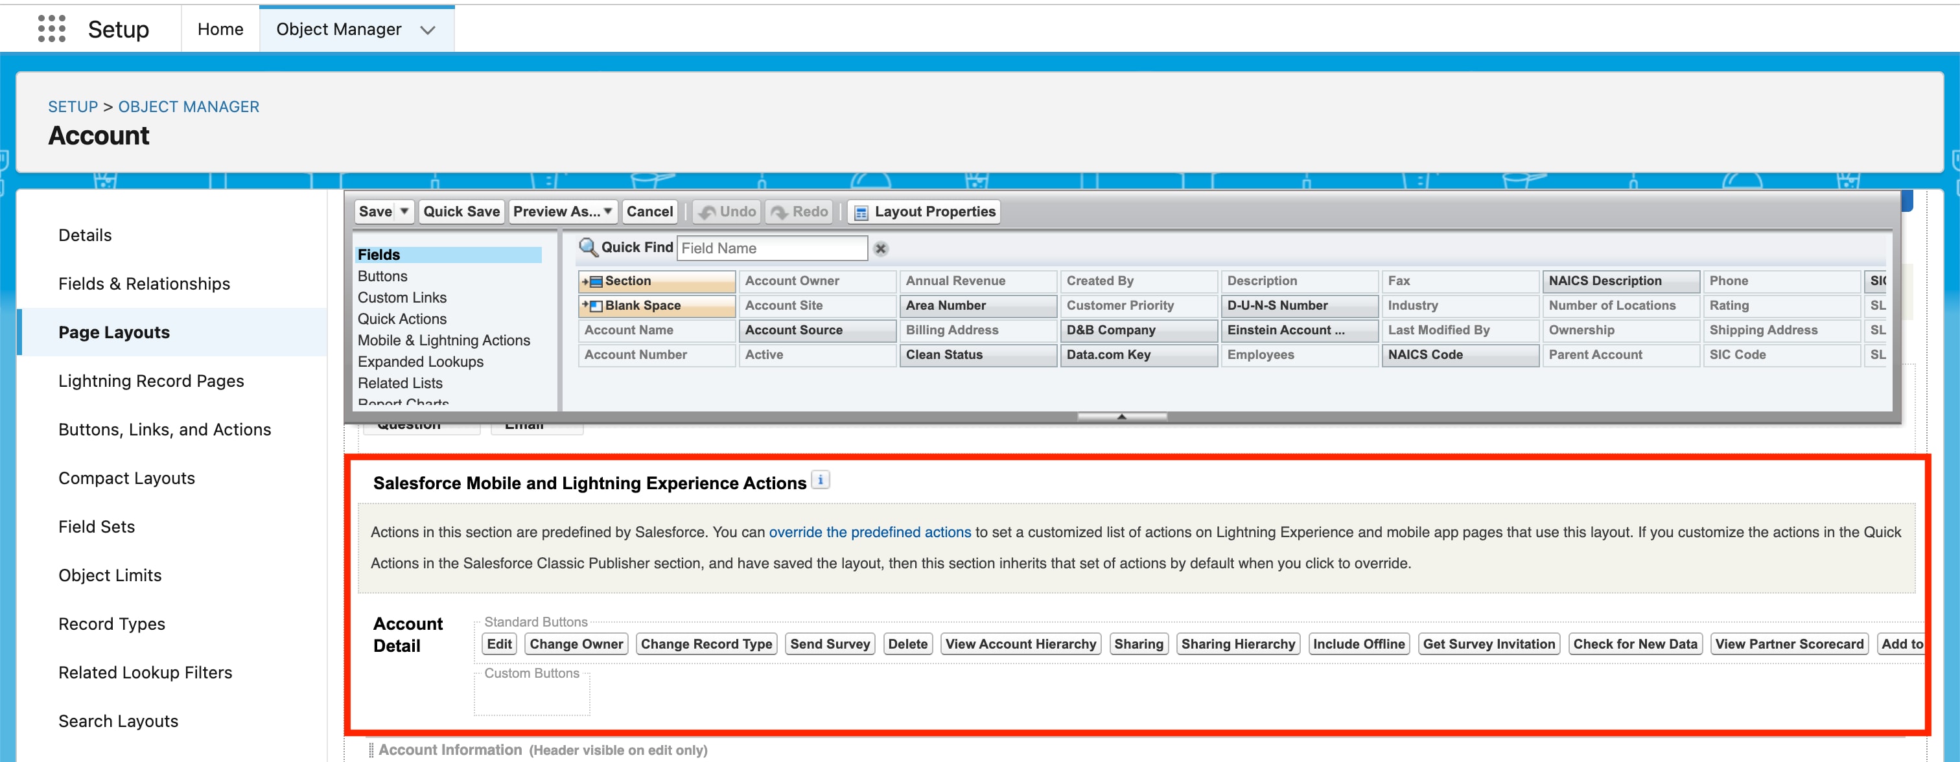Select the Blank Space palette item
This screenshot has width=1960, height=762.
[657, 306]
